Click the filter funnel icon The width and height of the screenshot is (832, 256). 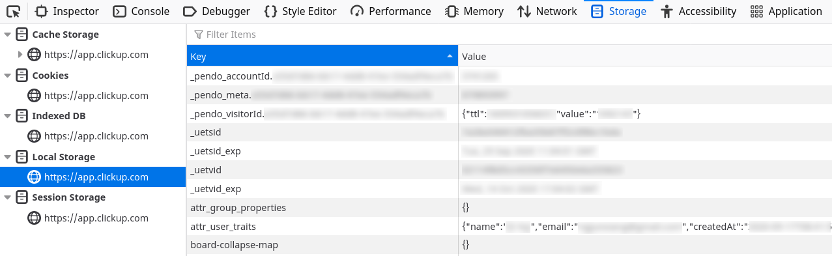[199, 35]
